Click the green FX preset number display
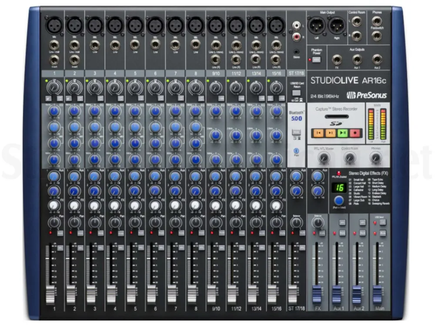This screenshot has height=326, width=435. click(339, 188)
